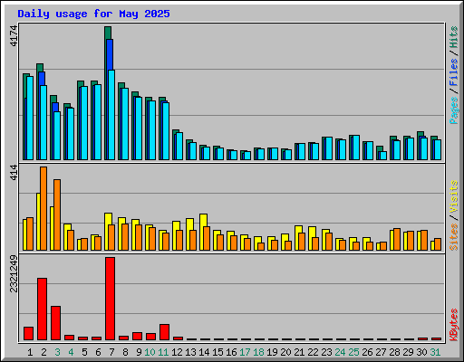
Task: Click day label 20 on x-axis
Action: (285, 352)
